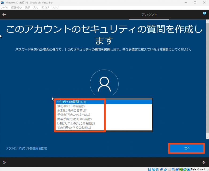The height and width of the screenshot is (171, 209).
Task: Click the scrollbar down arrow
Action: tap(207, 138)
